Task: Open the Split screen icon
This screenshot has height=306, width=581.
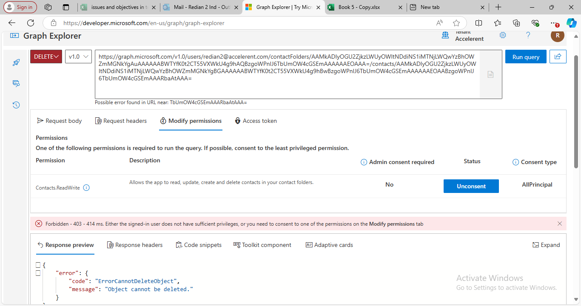Action: tap(478, 23)
